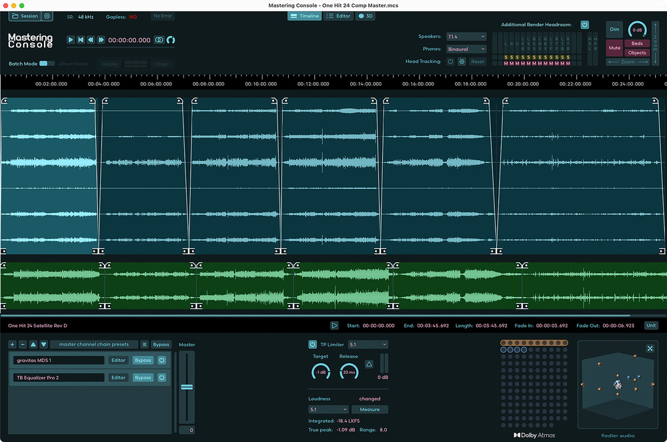This screenshot has width=667, height=442.
Task: Click the fast-forward transport icon
Action: click(x=101, y=40)
